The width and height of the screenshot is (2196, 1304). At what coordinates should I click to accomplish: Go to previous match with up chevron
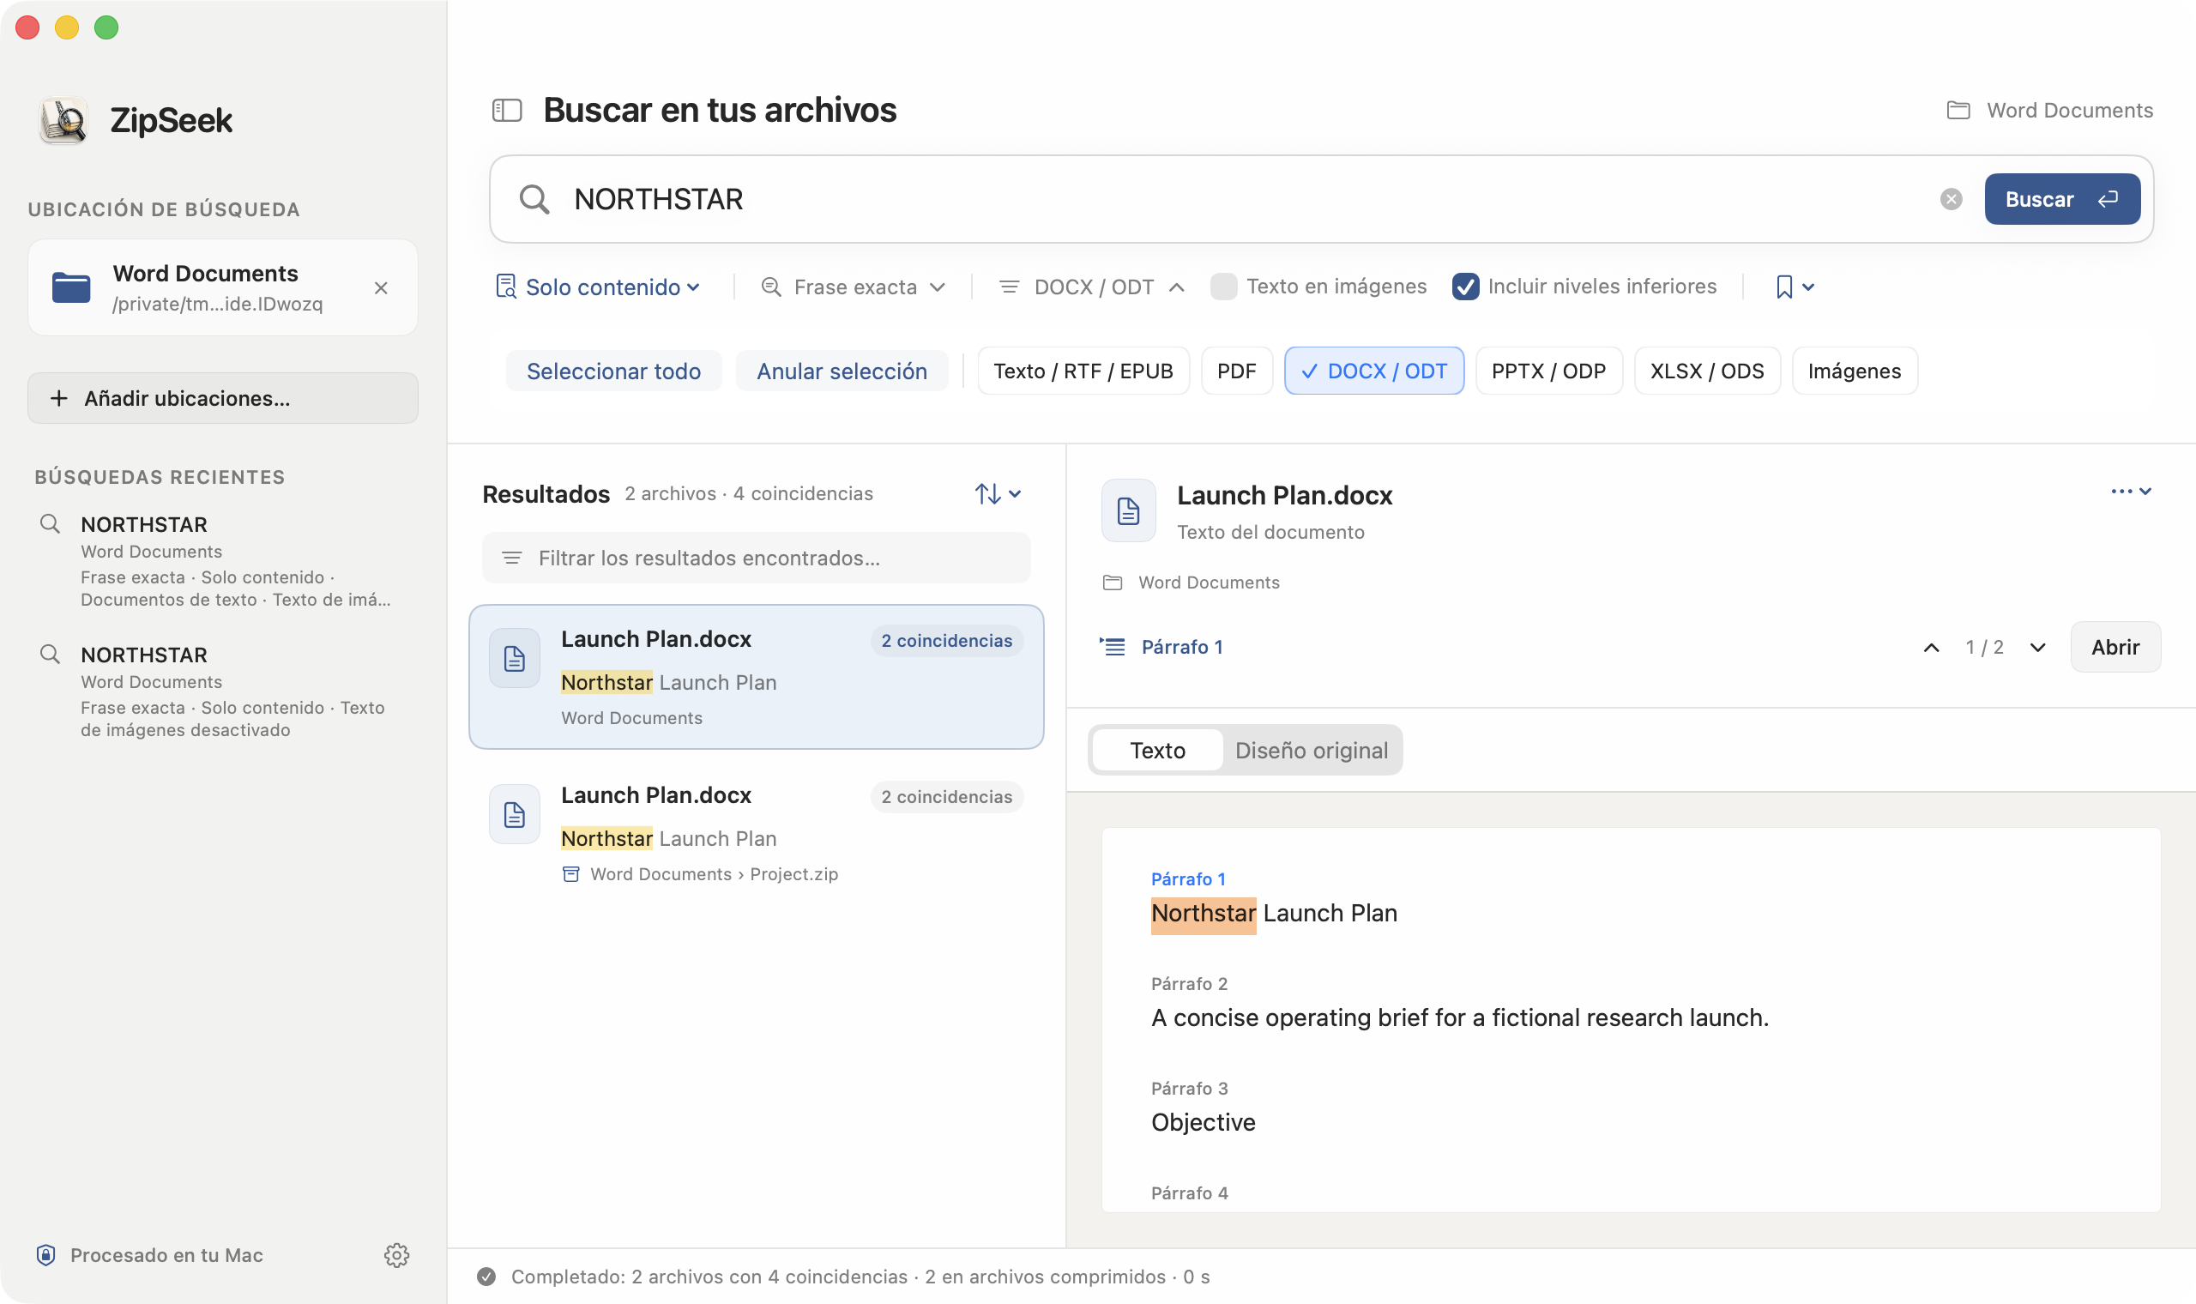pyautogui.click(x=1932, y=648)
